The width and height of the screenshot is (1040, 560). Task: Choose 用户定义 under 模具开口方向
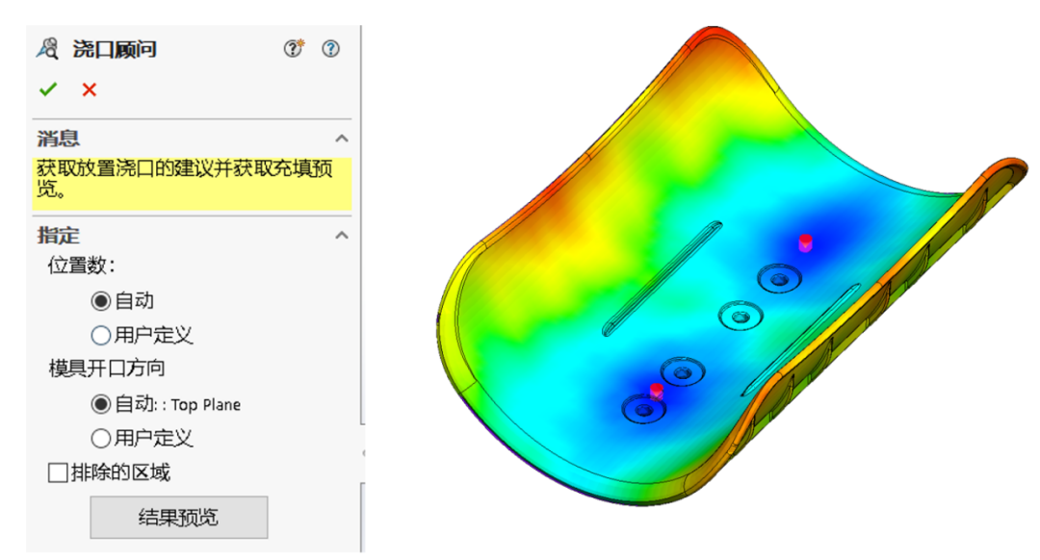click(x=100, y=439)
